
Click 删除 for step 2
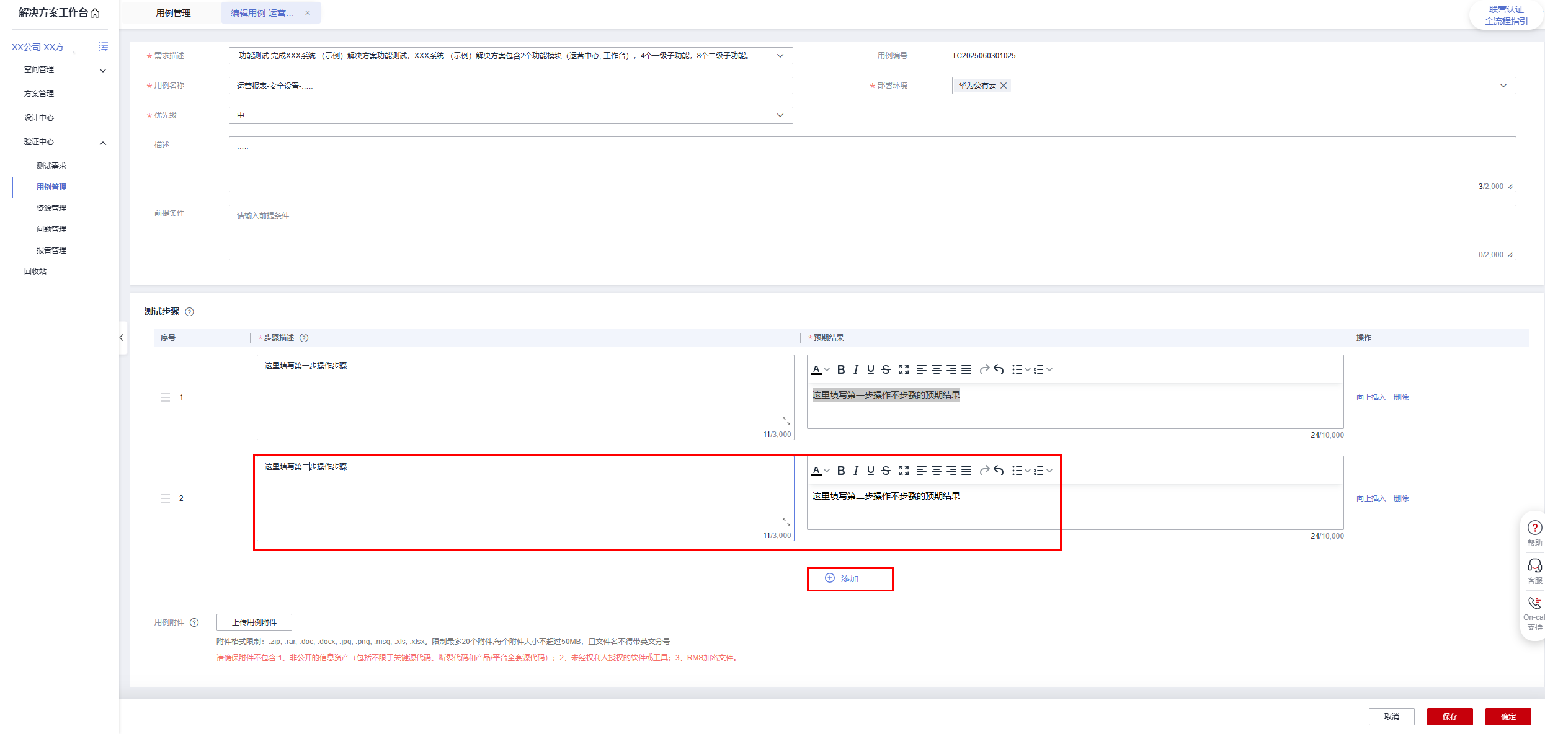click(1401, 498)
